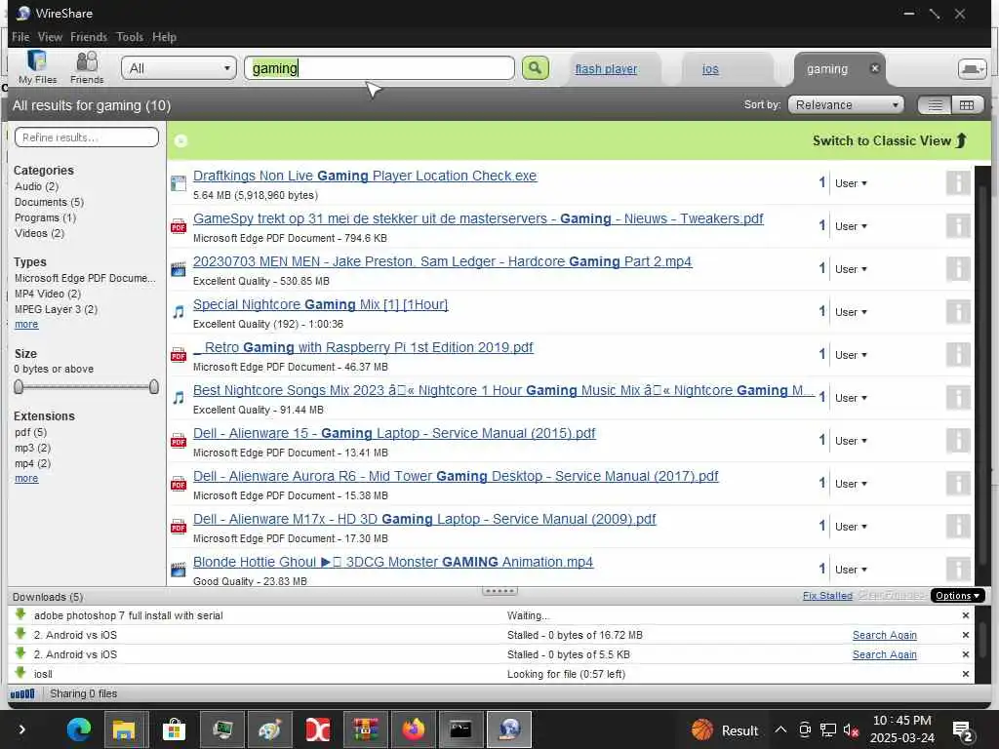Show info for Retro Gaming Raspberry Pi pdf

958,354
